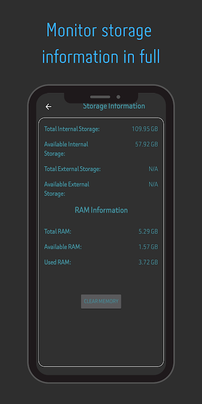Select the 109.95 GB value
The image size is (202, 404).
tap(145, 129)
